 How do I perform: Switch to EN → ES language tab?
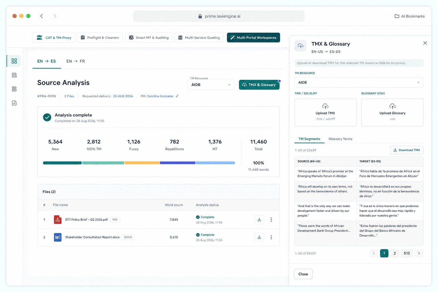coord(46,61)
